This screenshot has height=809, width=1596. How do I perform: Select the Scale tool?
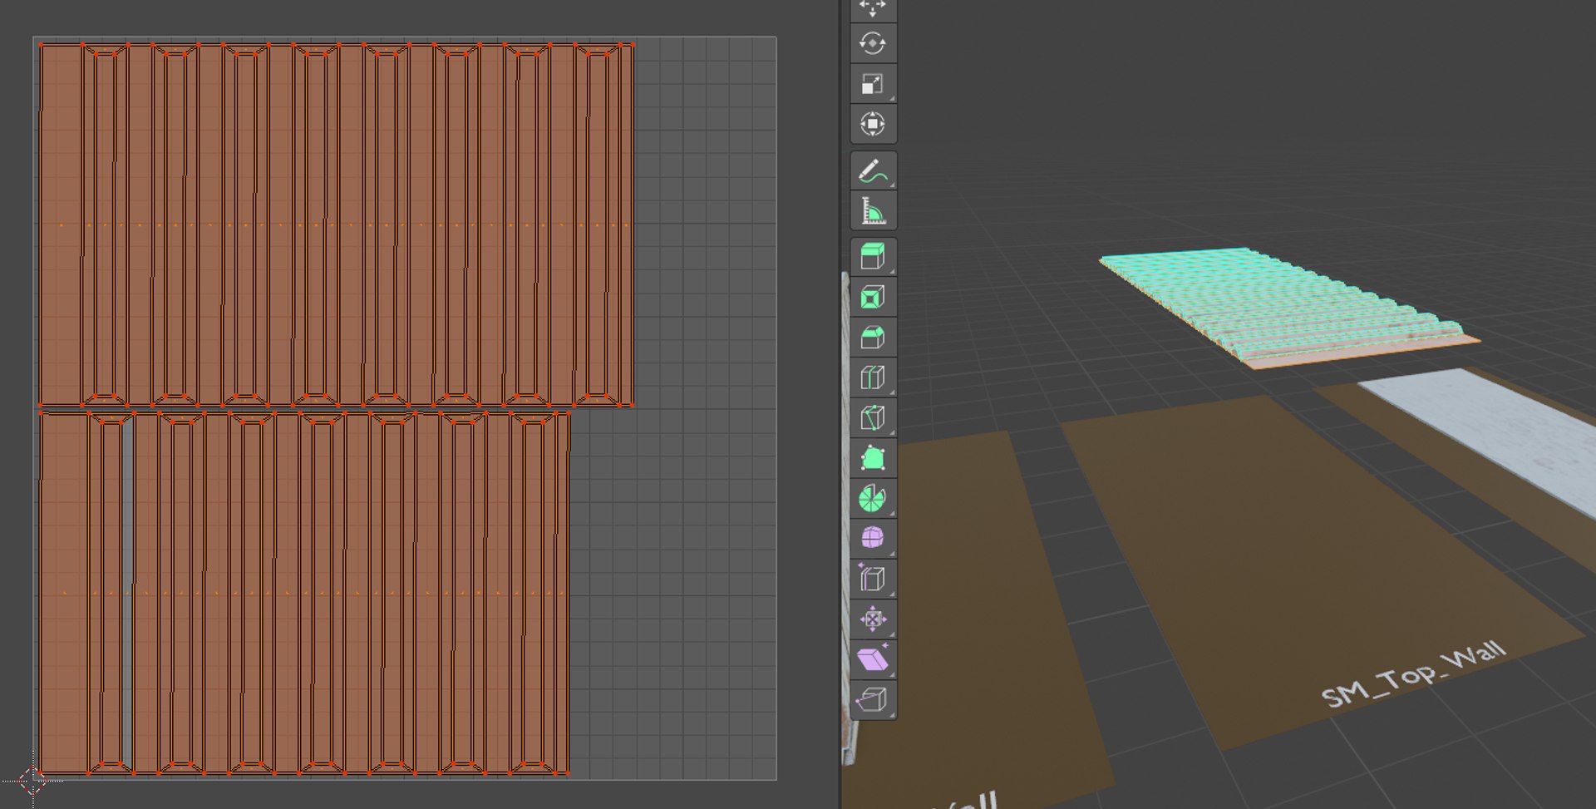873,83
